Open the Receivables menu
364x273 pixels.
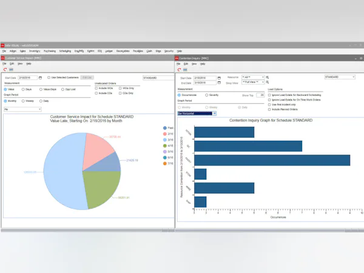pos(123,51)
